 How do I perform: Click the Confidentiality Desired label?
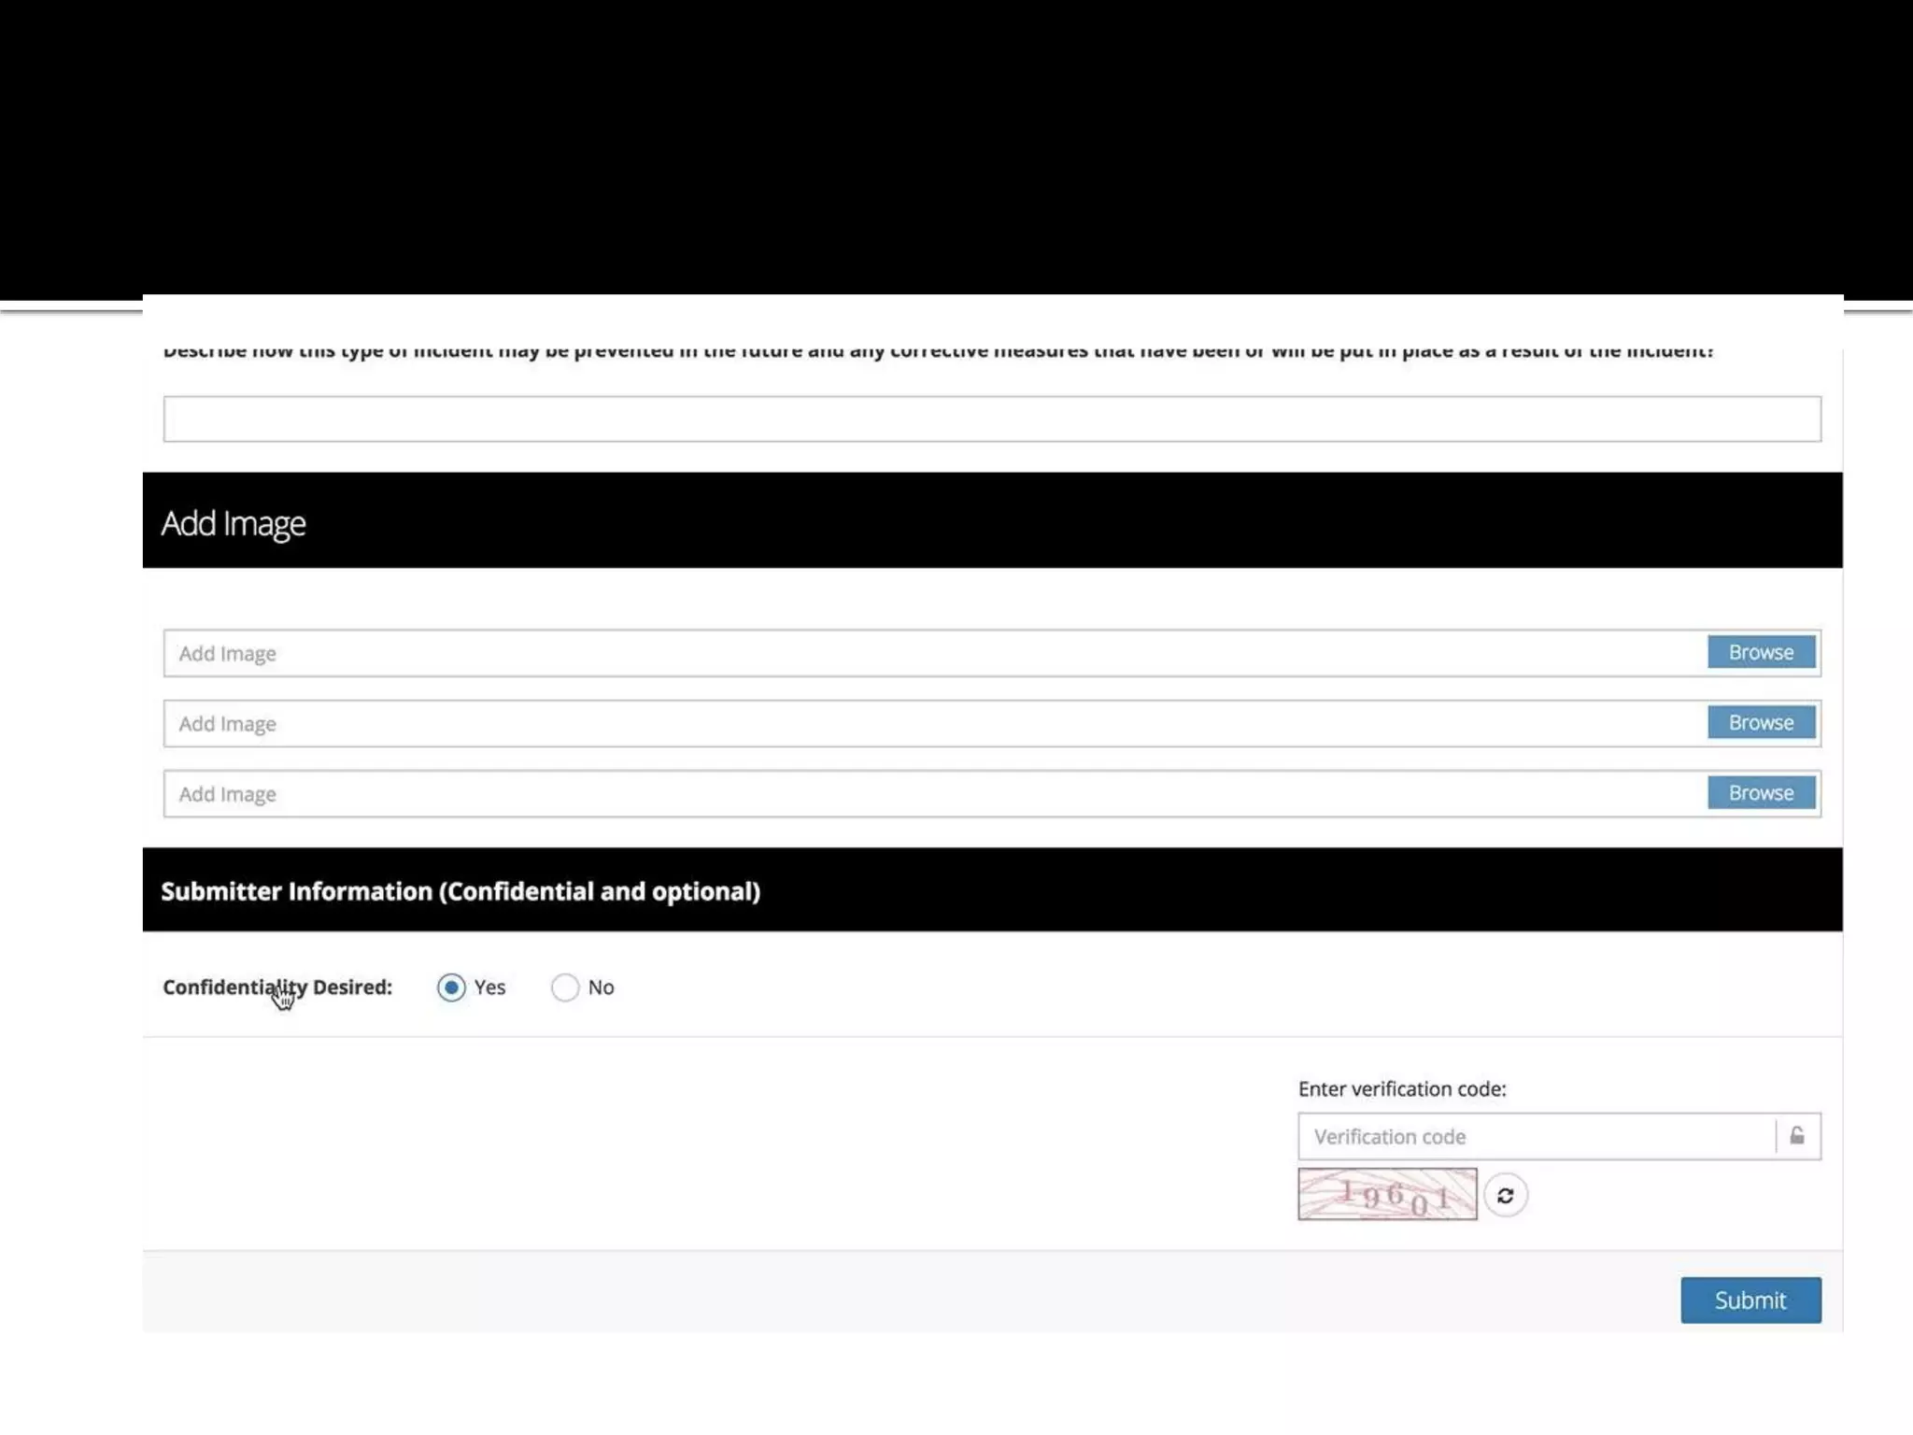[x=277, y=987]
